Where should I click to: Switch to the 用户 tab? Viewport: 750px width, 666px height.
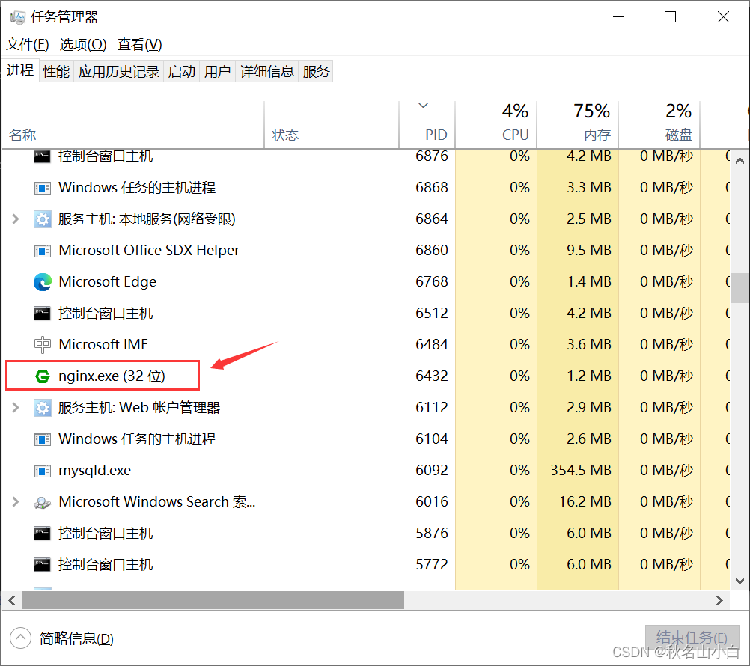pos(217,71)
